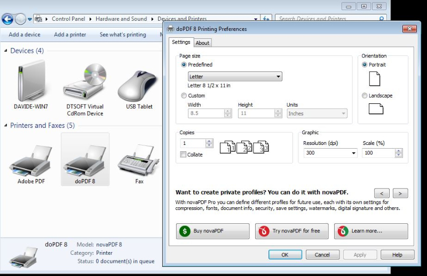The width and height of the screenshot is (427, 276).
Task: Select the Fax device icon
Action: tap(139, 159)
